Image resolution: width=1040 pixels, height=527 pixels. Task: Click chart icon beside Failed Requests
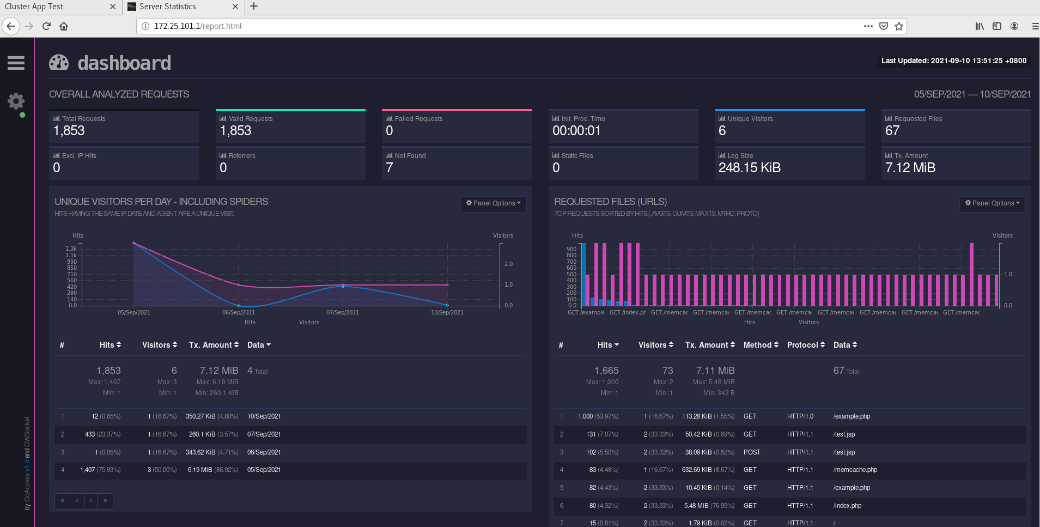tap(389, 118)
